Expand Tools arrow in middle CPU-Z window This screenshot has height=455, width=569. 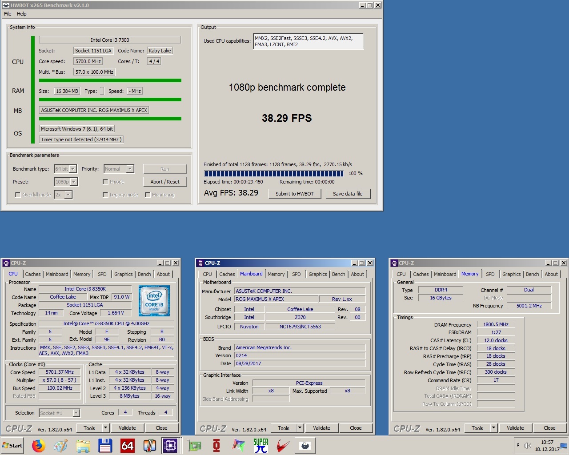[x=300, y=428]
